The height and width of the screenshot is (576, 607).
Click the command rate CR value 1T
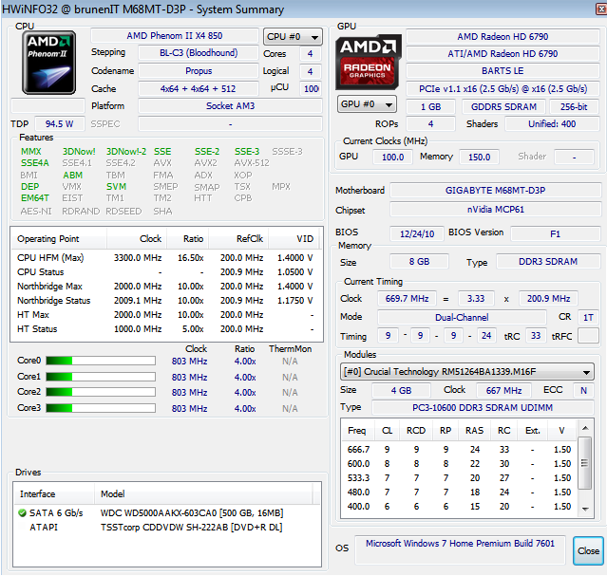point(588,318)
